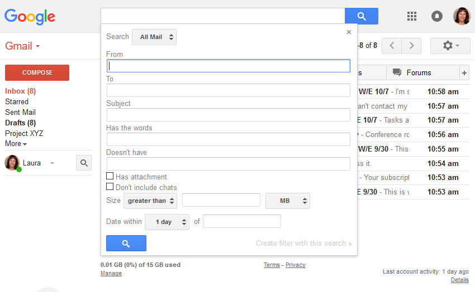Enable the Has attachment checkbox
The height and width of the screenshot is (292, 475).
[x=110, y=176]
